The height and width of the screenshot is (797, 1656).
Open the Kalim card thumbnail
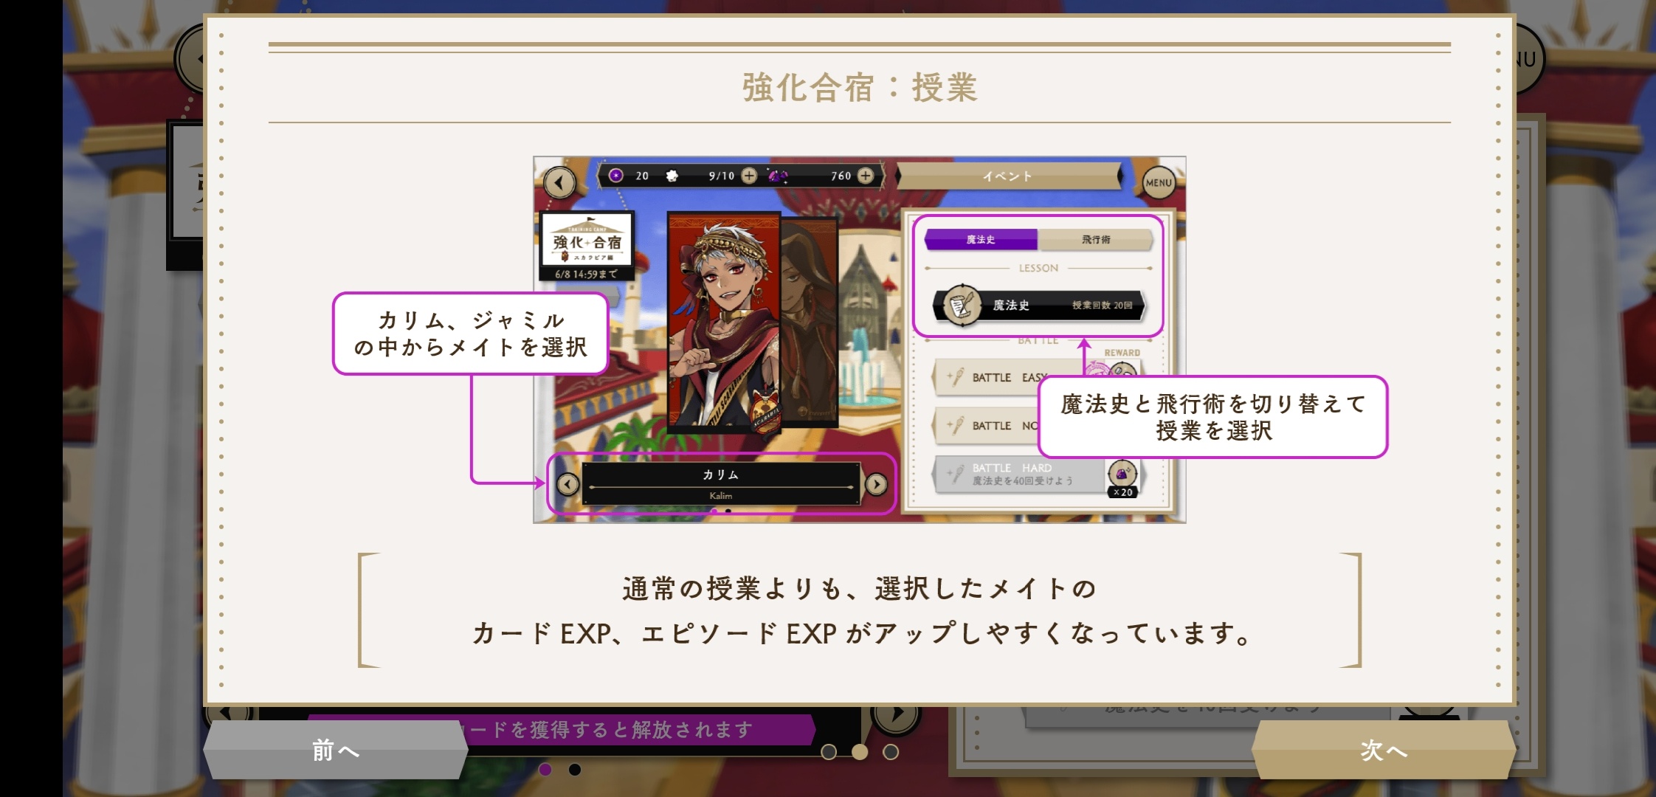click(723, 321)
